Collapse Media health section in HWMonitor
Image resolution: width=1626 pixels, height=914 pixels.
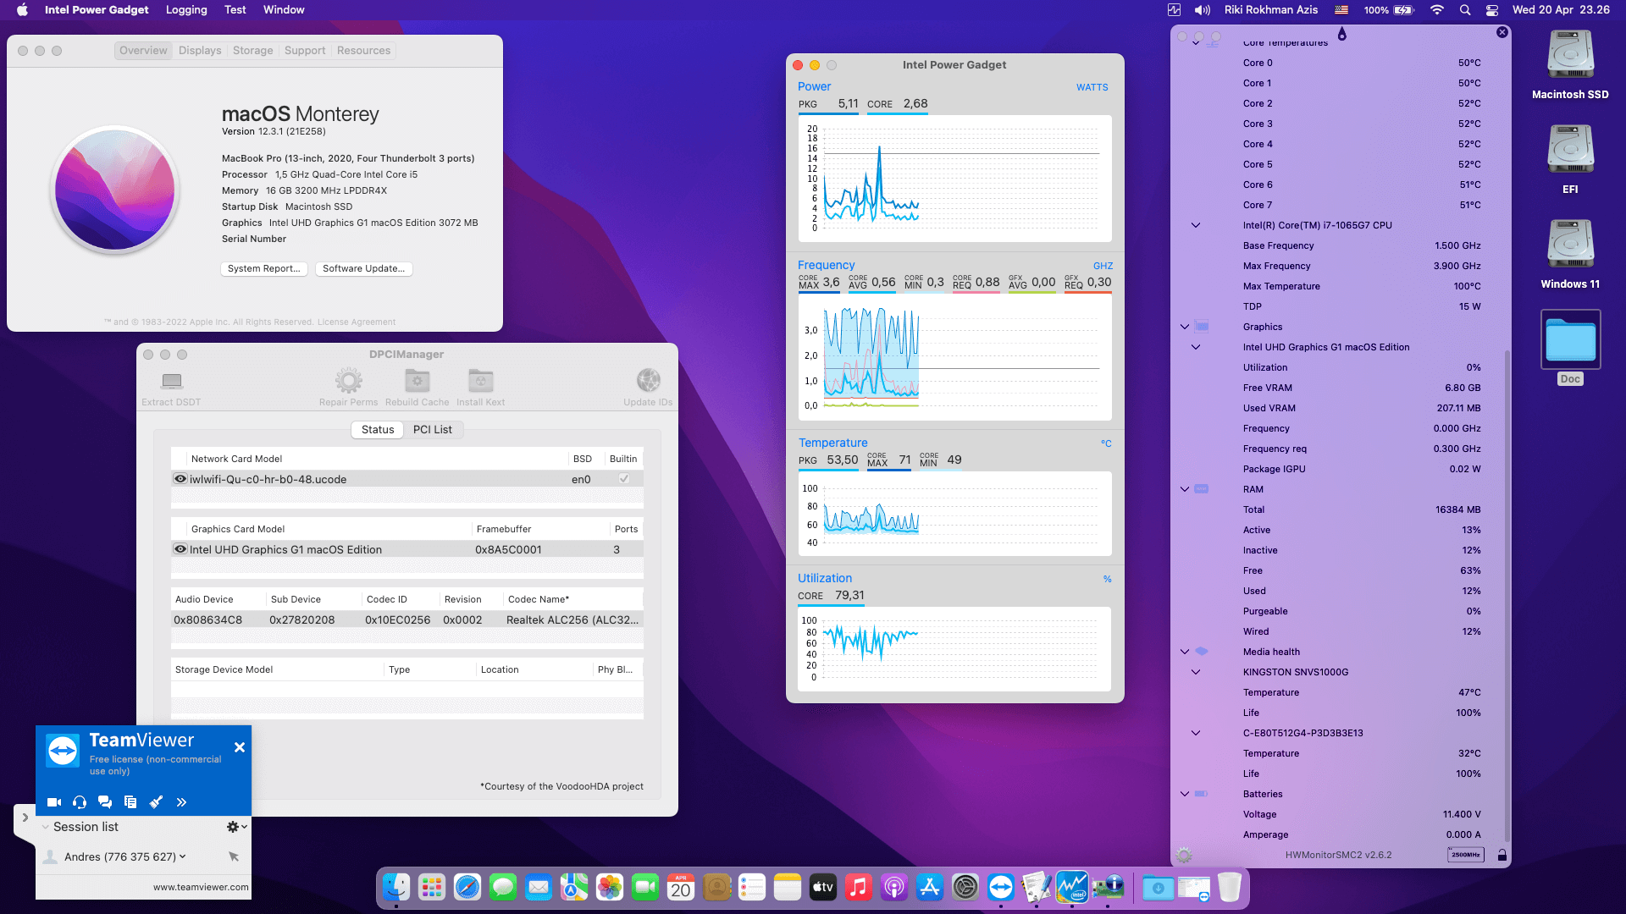coord(1185,652)
